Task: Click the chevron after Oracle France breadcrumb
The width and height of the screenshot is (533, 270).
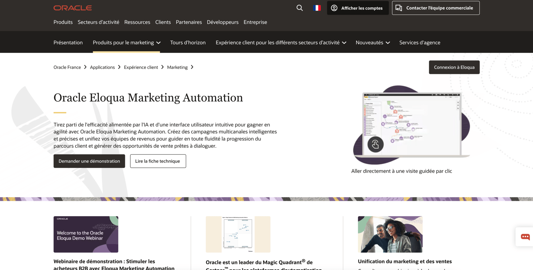Action: pos(85,67)
